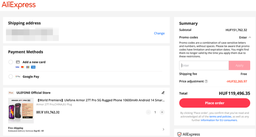Click the promo code input field
This screenshot has height=137, width=256.
(204, 65)
